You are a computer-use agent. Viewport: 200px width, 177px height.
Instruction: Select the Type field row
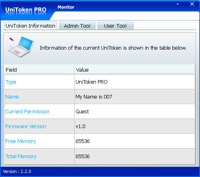pos(100,82)
